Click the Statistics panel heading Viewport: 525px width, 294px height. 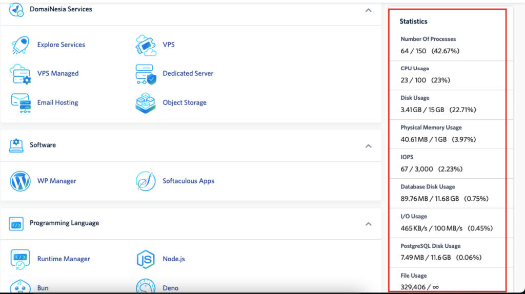click(x=414, y=22)
